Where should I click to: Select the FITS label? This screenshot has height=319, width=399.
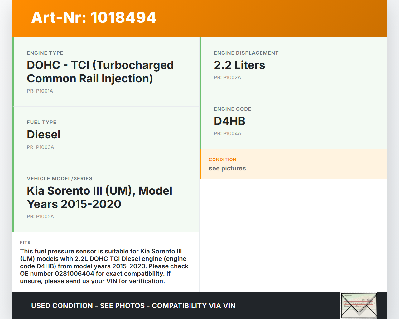25,243
